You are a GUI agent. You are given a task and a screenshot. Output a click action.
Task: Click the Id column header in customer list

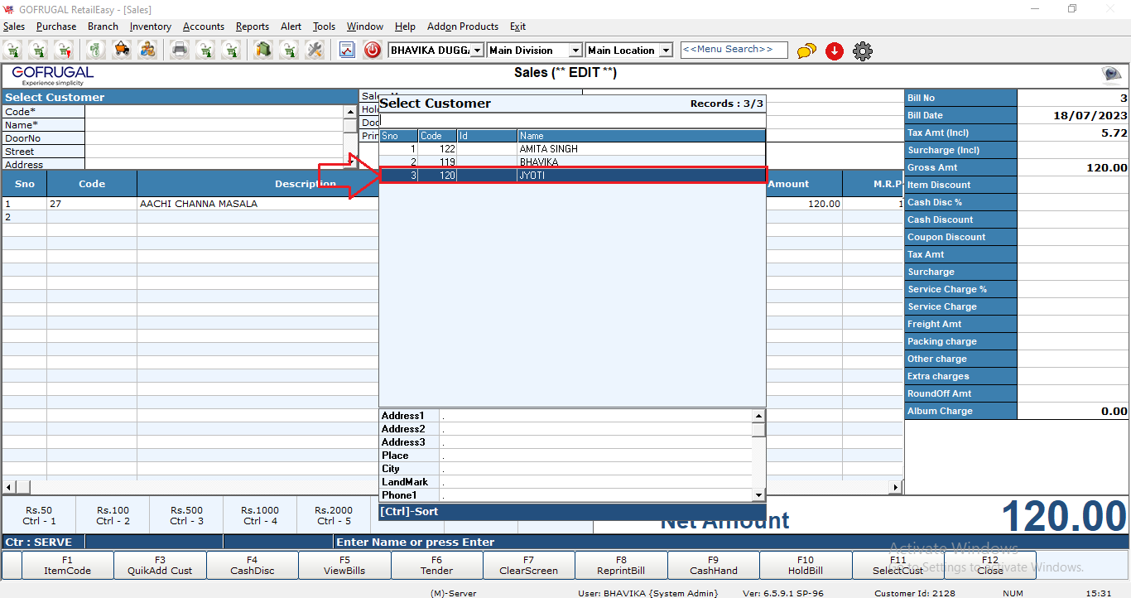click(488, 136)
